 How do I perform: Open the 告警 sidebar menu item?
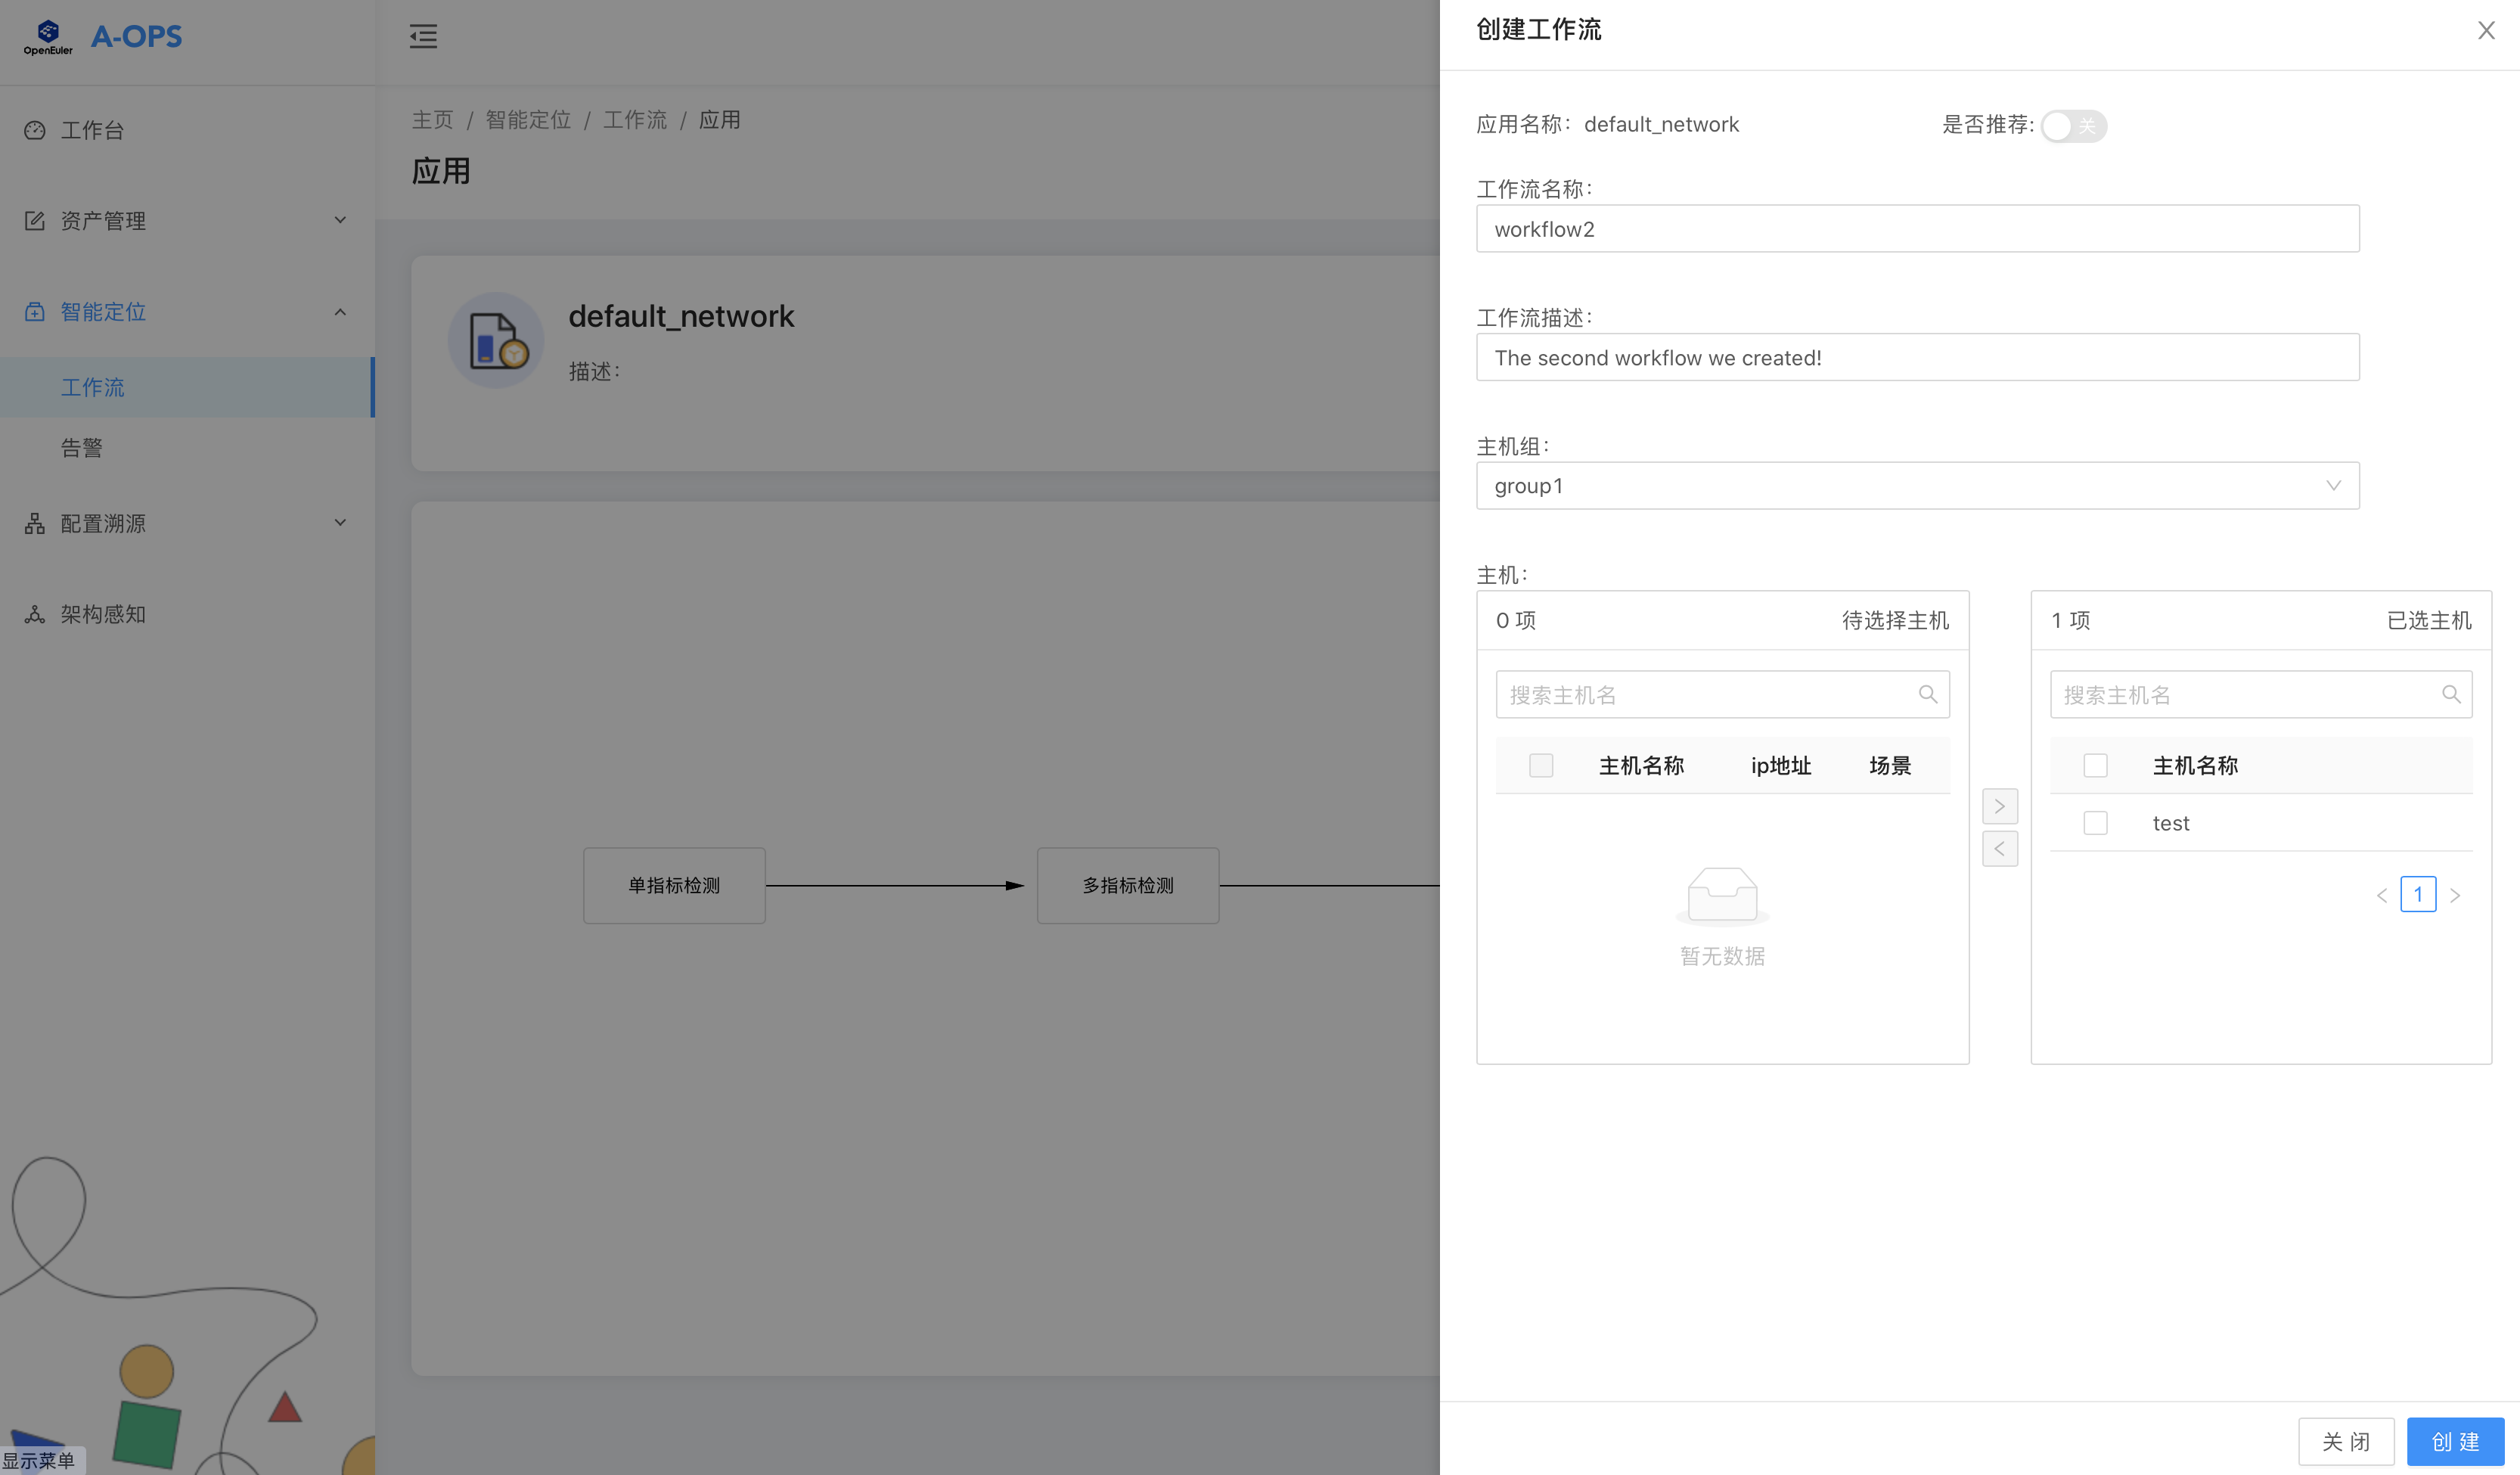[x=82, y=447]
